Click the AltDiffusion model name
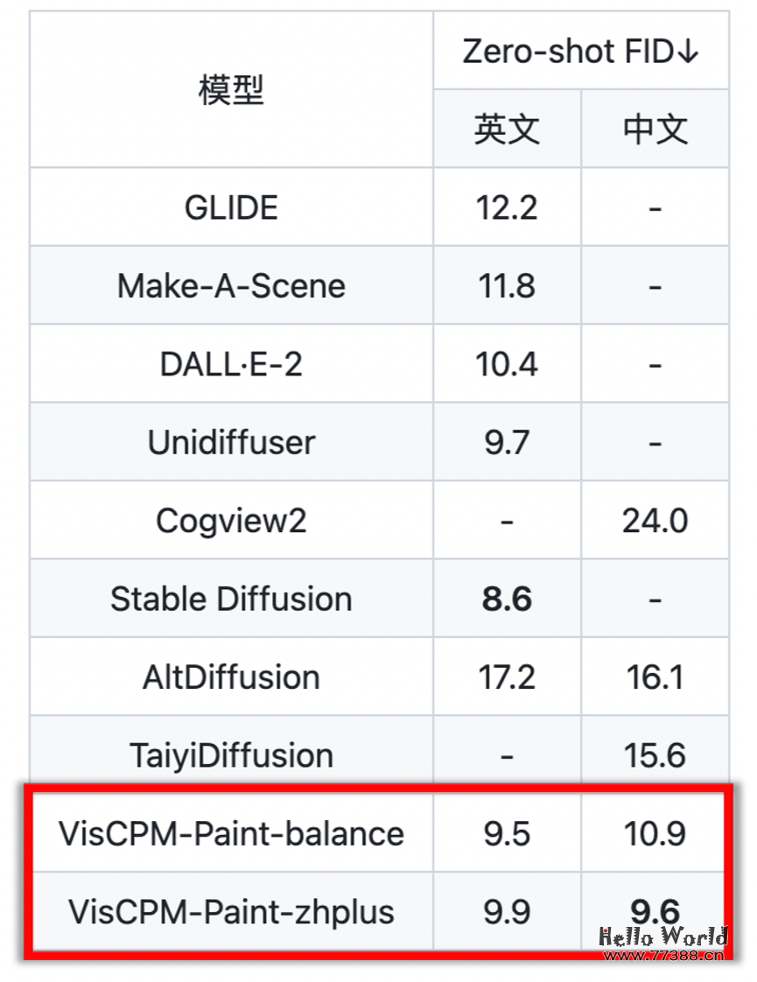This screenshot has width=757, height=982. pos(231,677)
